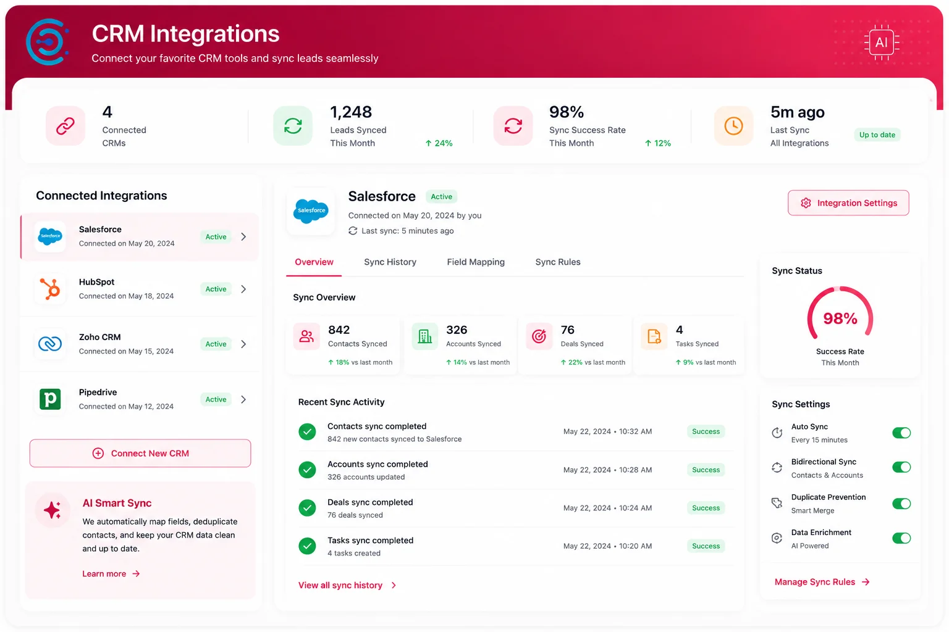Click the 12% sync rate increase indicator
Viewport: 949px width, 632px height.
point(658,143)
